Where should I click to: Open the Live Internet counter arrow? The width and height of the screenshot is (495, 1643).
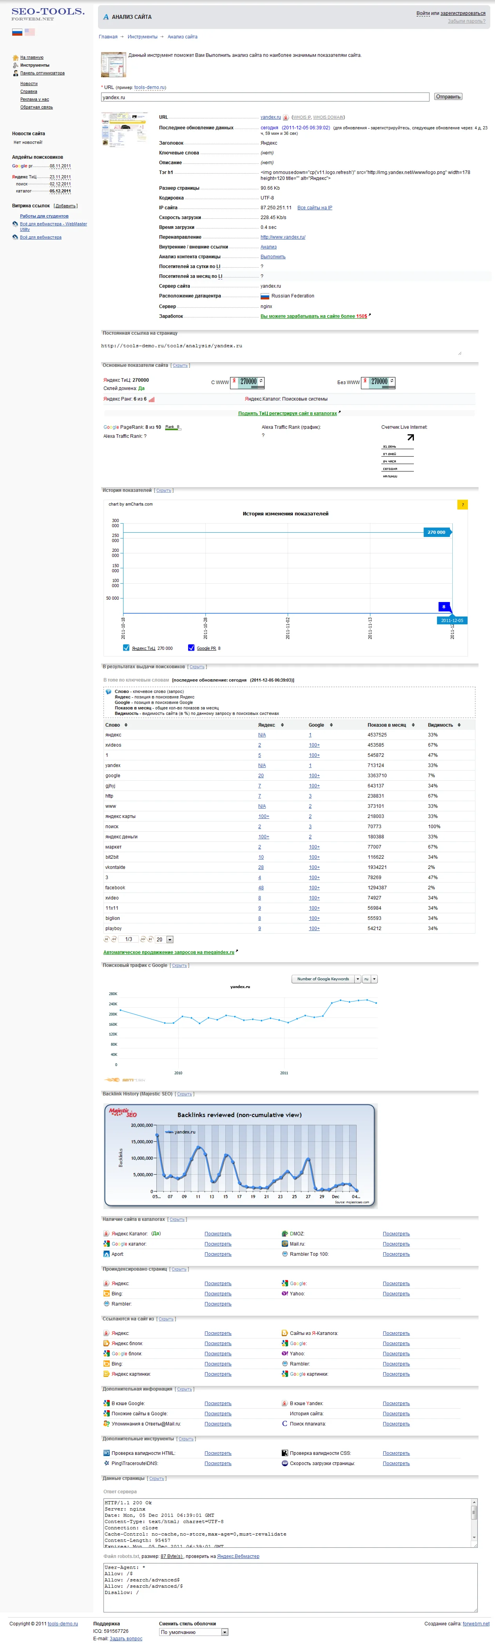click(x=411, y=437)
